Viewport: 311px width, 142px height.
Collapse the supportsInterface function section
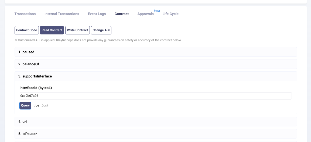click(156, 76)
